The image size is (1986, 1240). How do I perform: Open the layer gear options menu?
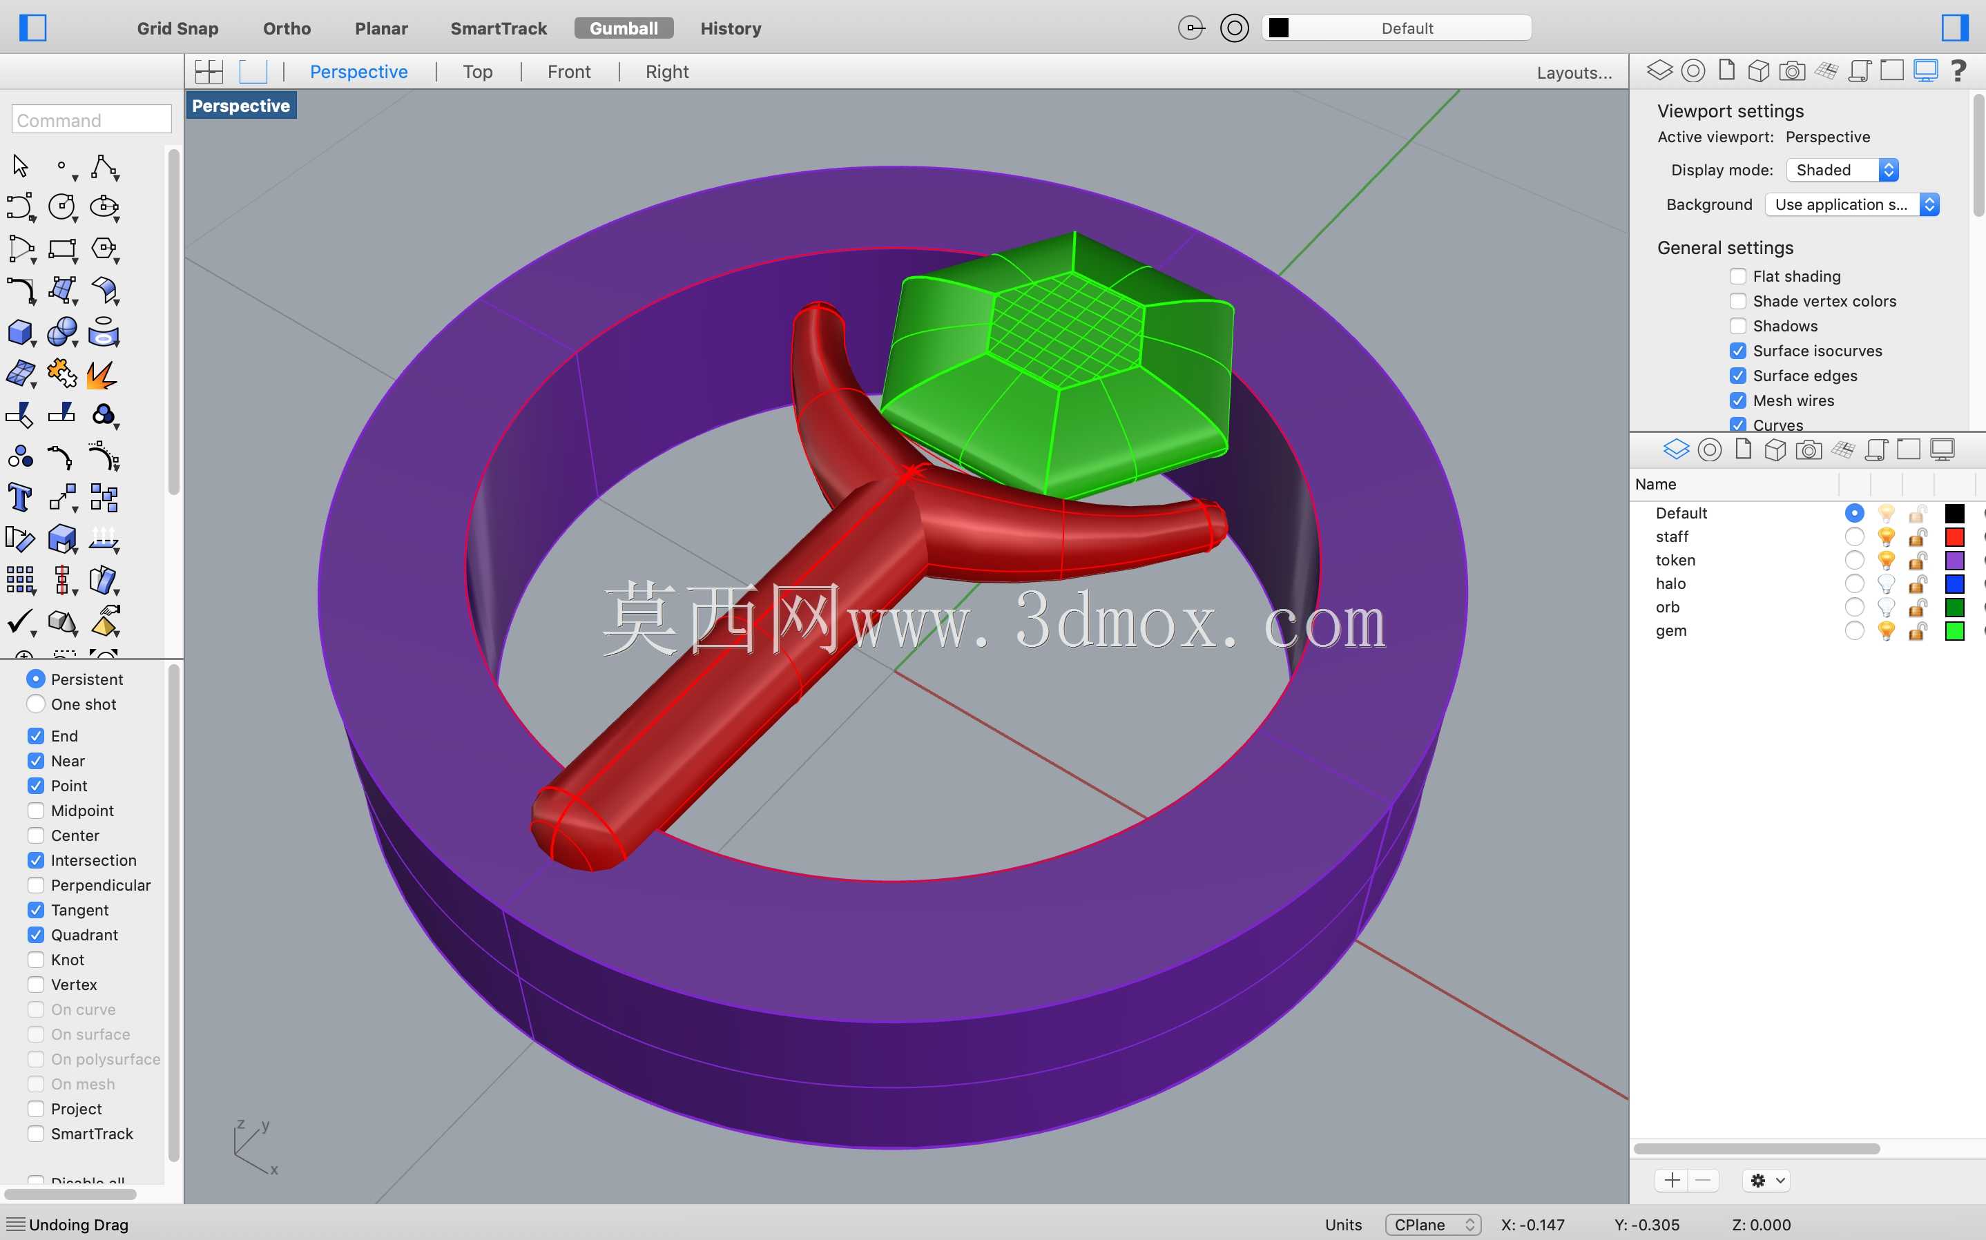(x=1766, y=1180)
